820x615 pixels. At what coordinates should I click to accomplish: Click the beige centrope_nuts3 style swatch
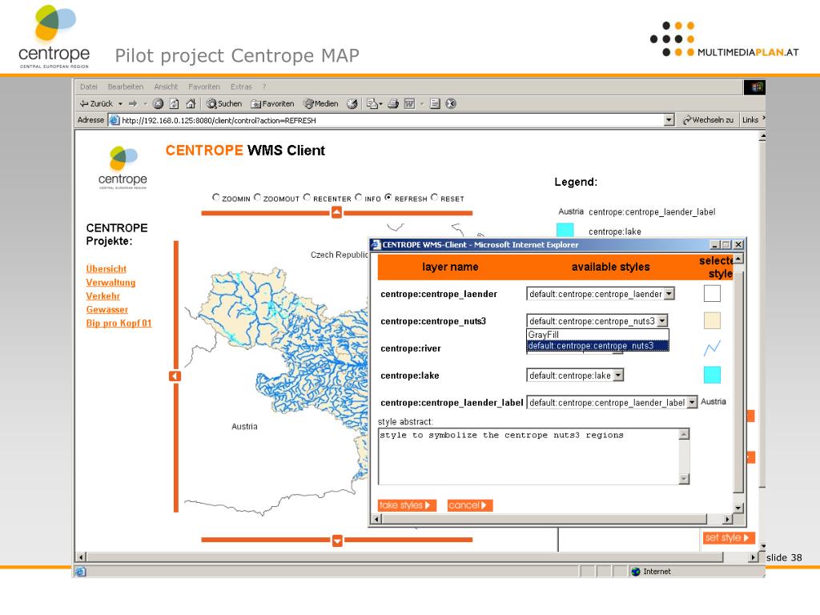712,320
